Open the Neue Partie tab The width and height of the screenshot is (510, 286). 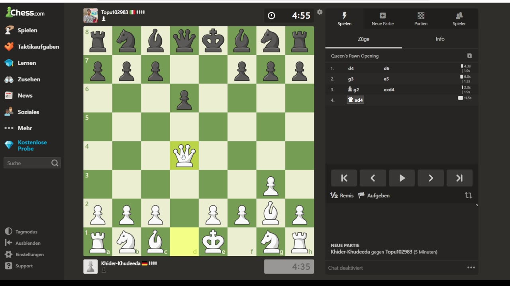(x=382, y=19)
